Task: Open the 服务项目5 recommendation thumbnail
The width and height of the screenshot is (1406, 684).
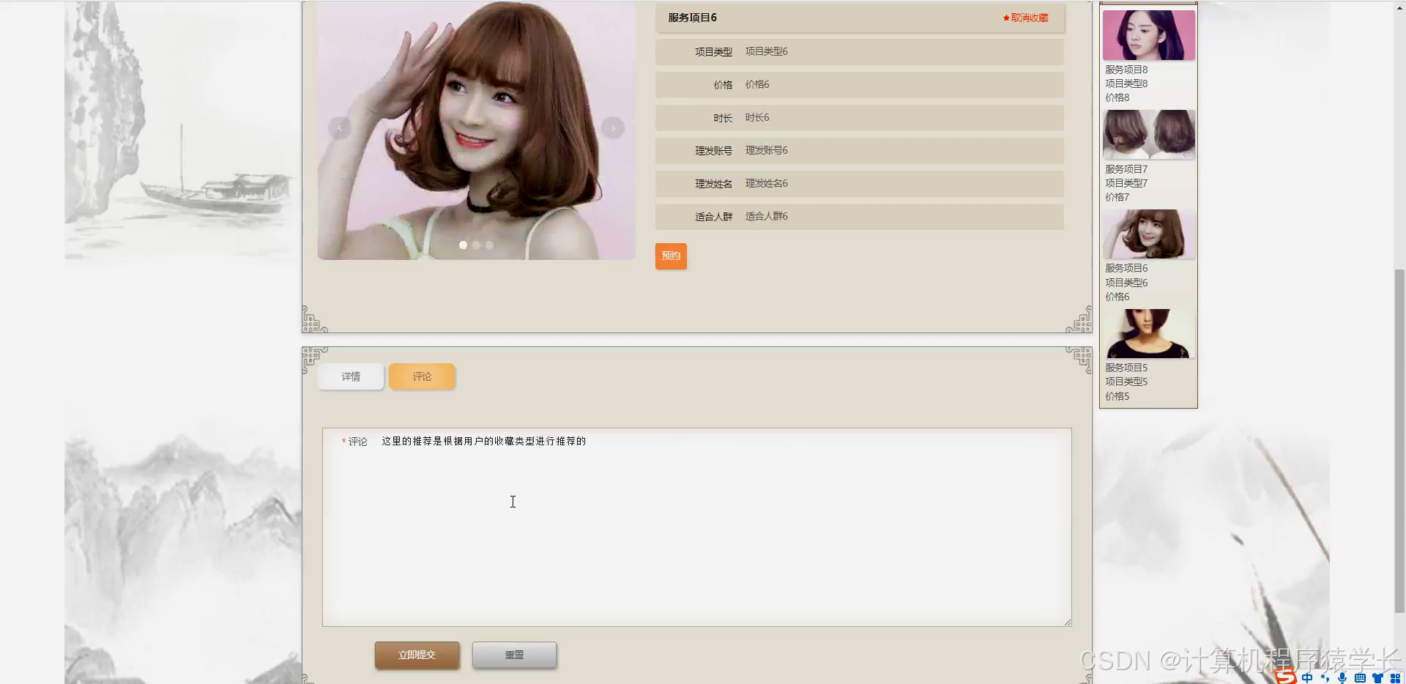Action: [x=1148, y=332]
